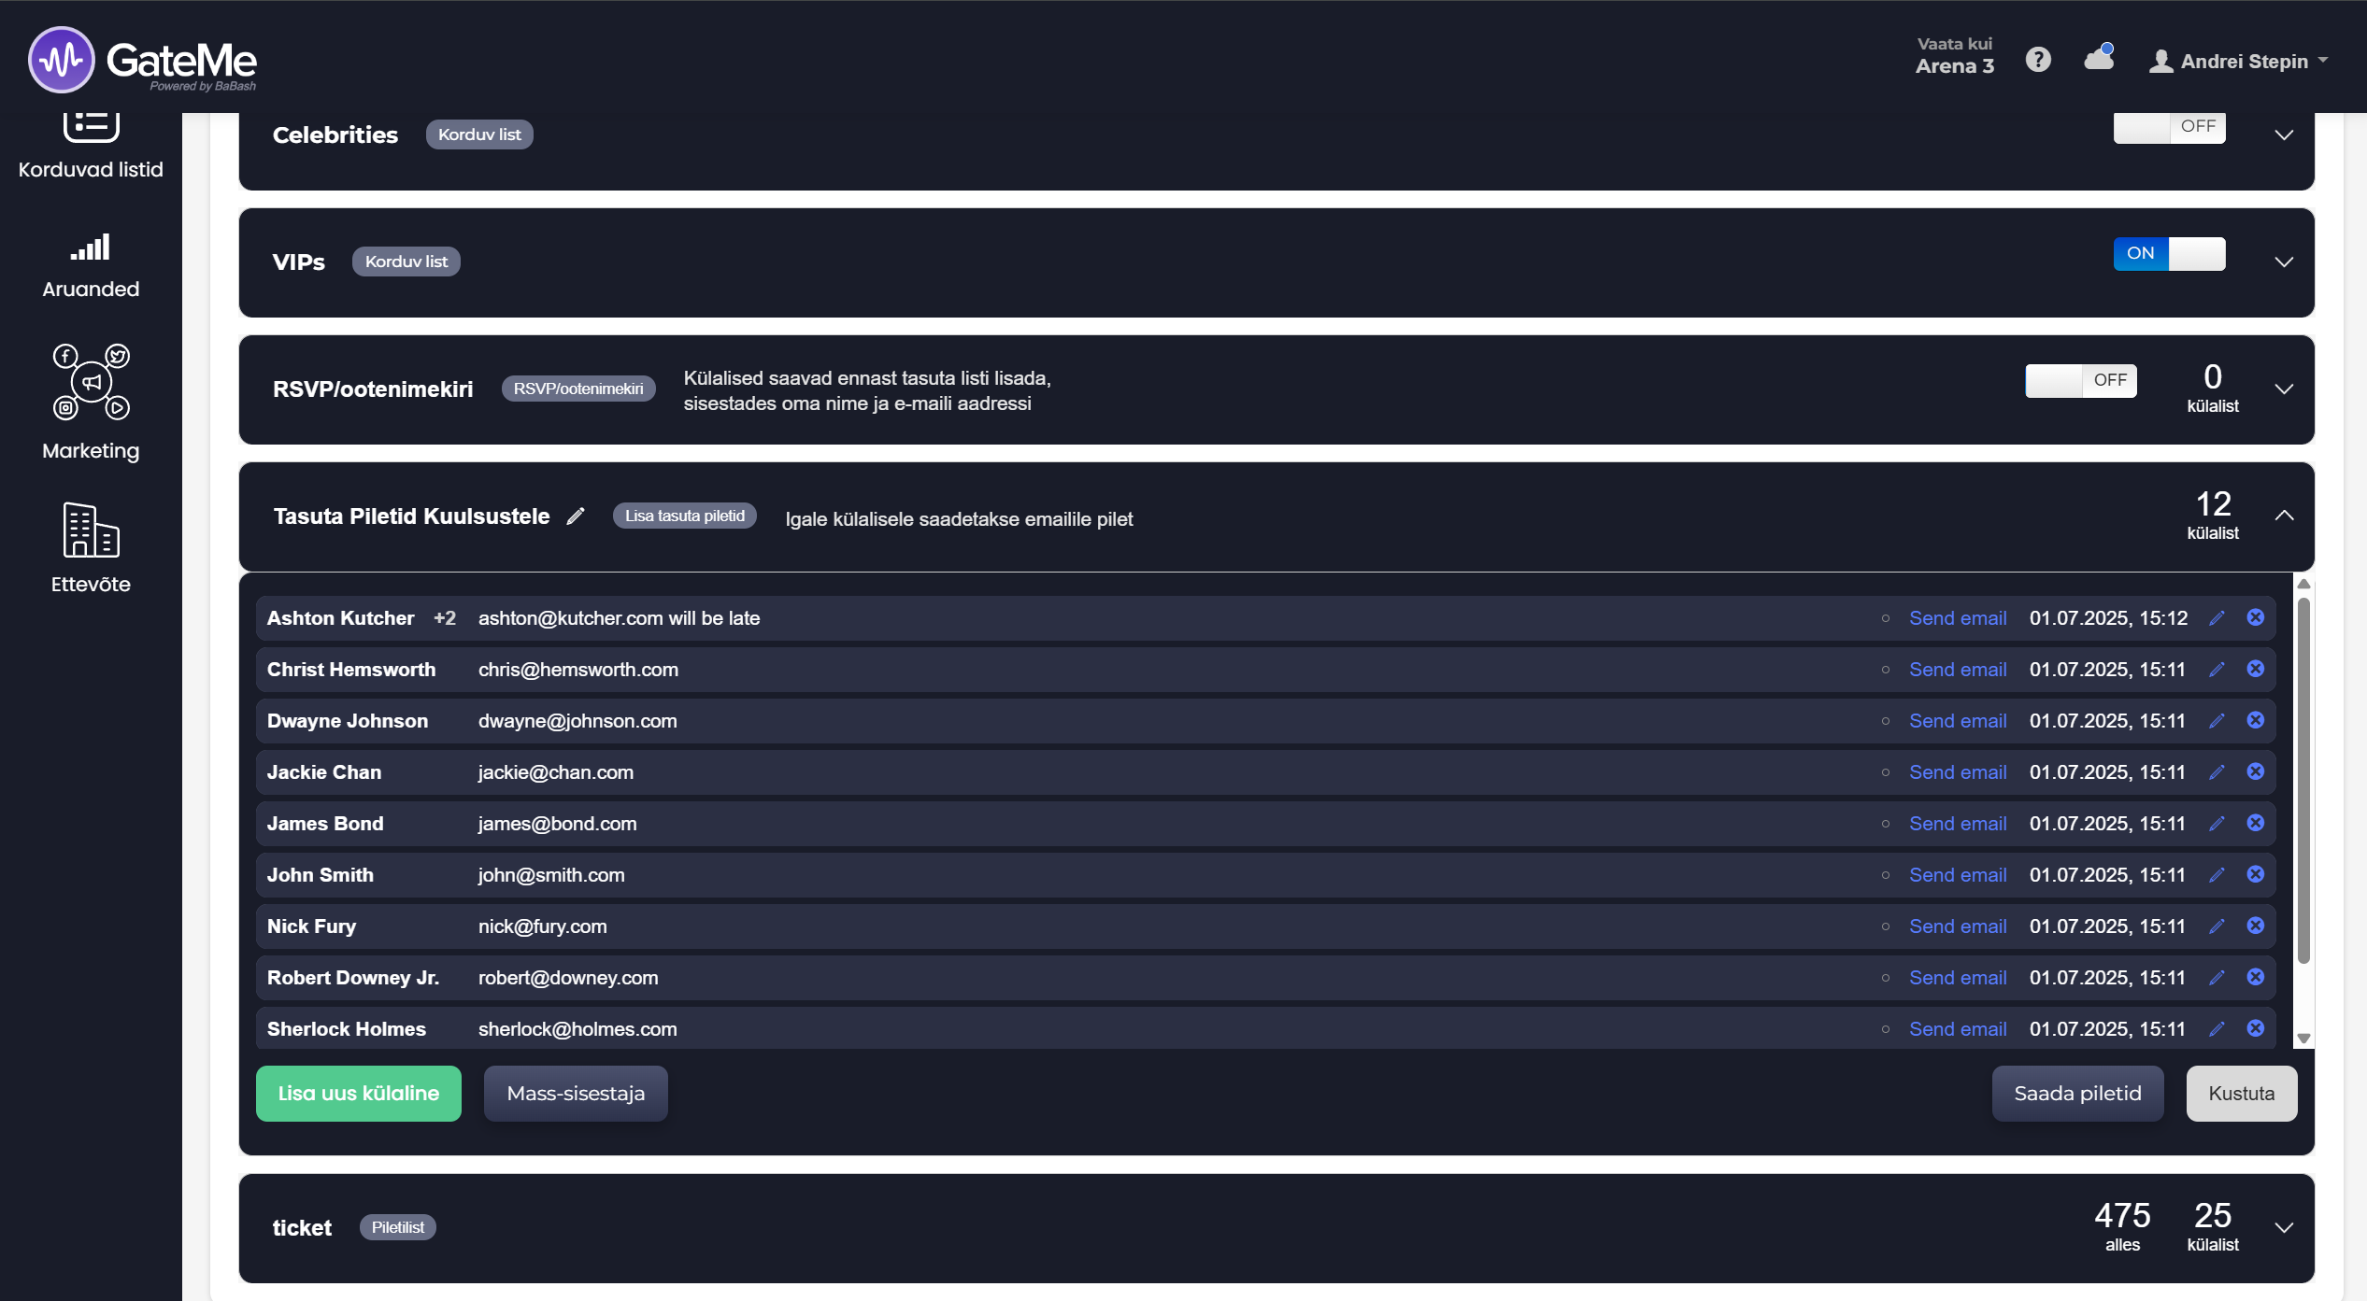The width and height of the screenshot is (2367, 1301).
Task: Send email to James Bond
Action: click(x=1957, y=824)
